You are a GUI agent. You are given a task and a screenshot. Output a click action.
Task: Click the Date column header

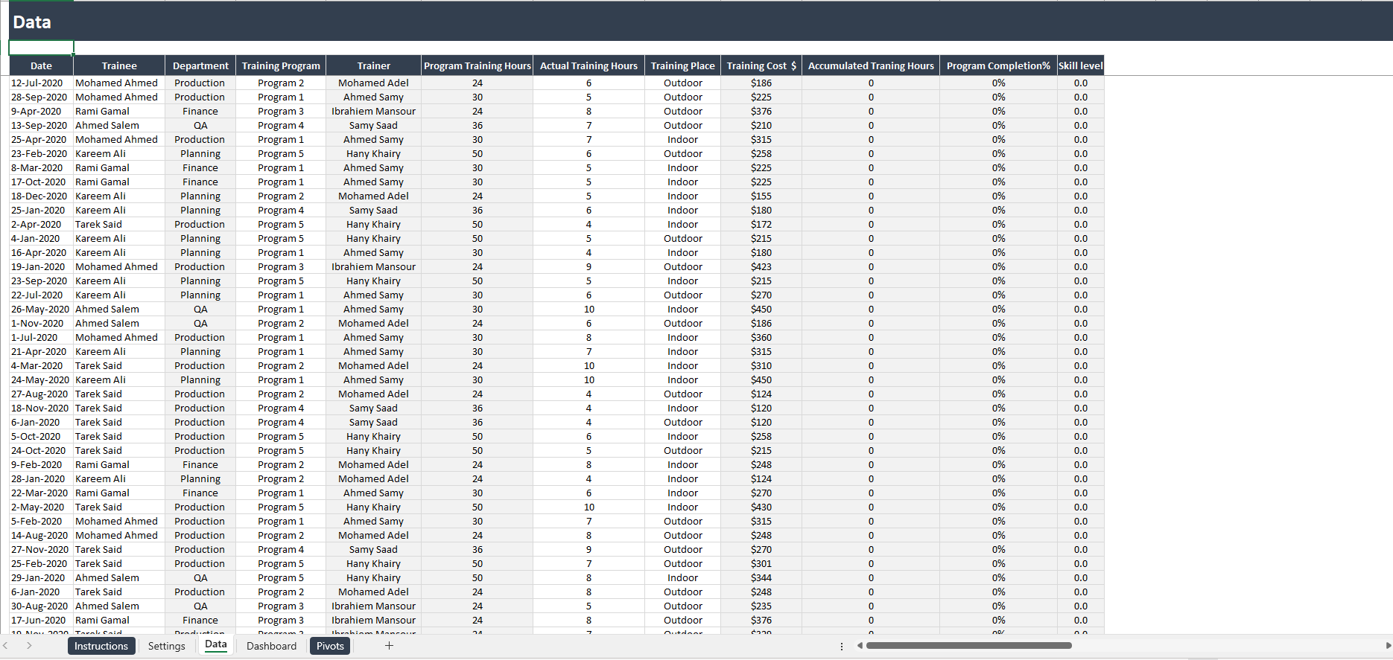pos(41,65)
